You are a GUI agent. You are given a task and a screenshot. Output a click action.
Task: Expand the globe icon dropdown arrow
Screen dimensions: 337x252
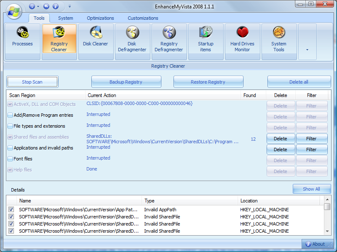(x=38, y=6)
